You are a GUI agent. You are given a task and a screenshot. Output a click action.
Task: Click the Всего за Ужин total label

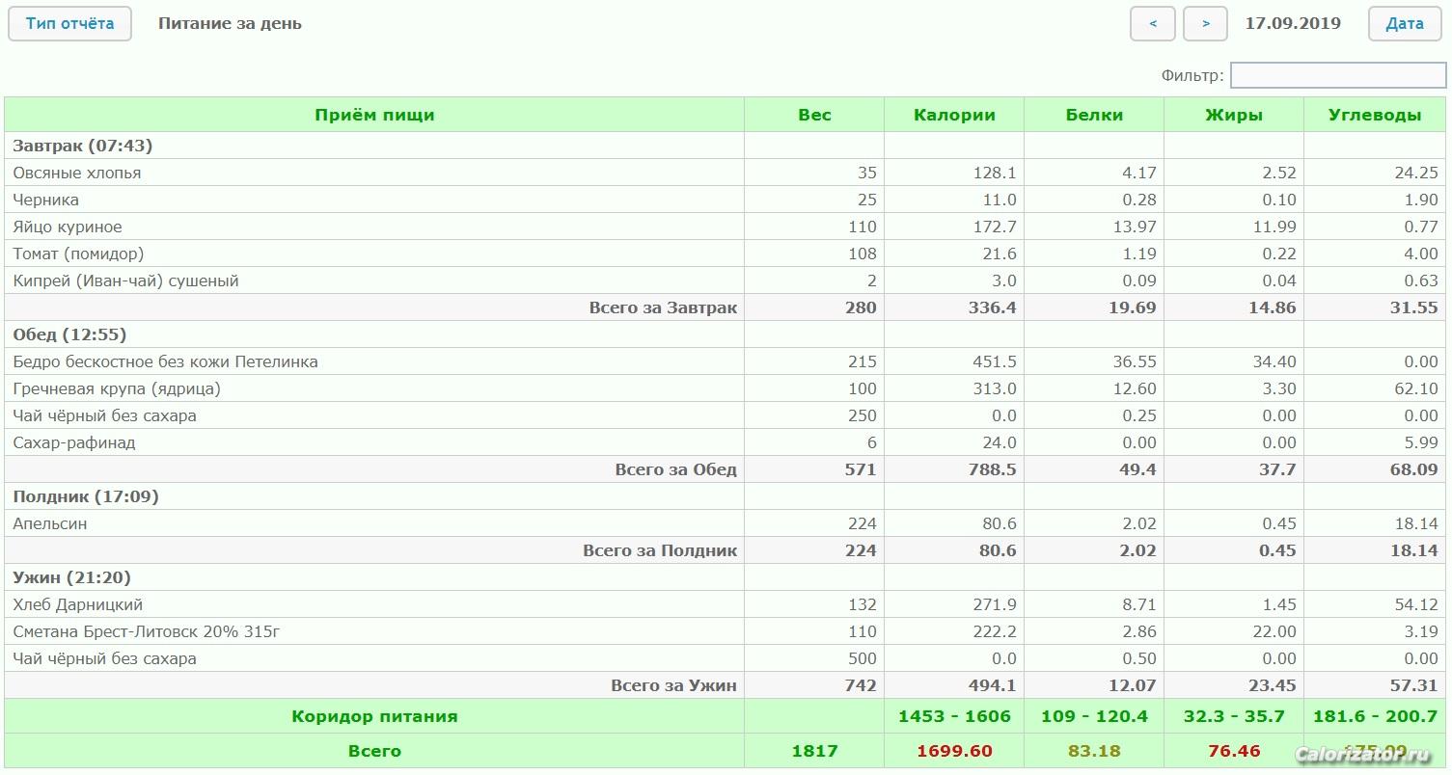click(x=673, y=685)
